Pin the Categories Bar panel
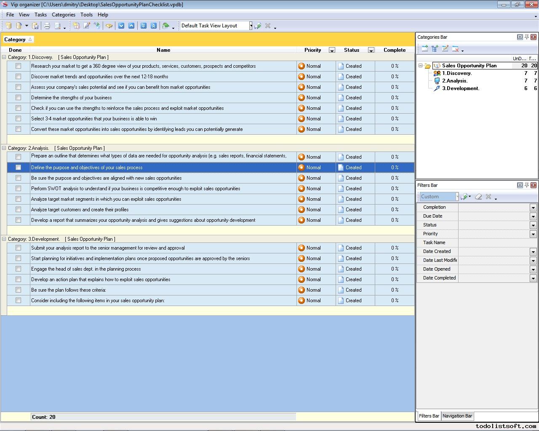Image resolution: width=539 pixels, height=431 pixels. point(526,37)
